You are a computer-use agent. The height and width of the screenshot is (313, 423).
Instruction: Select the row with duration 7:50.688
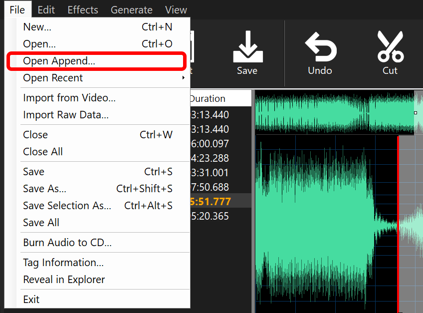(x=220, y=187)
